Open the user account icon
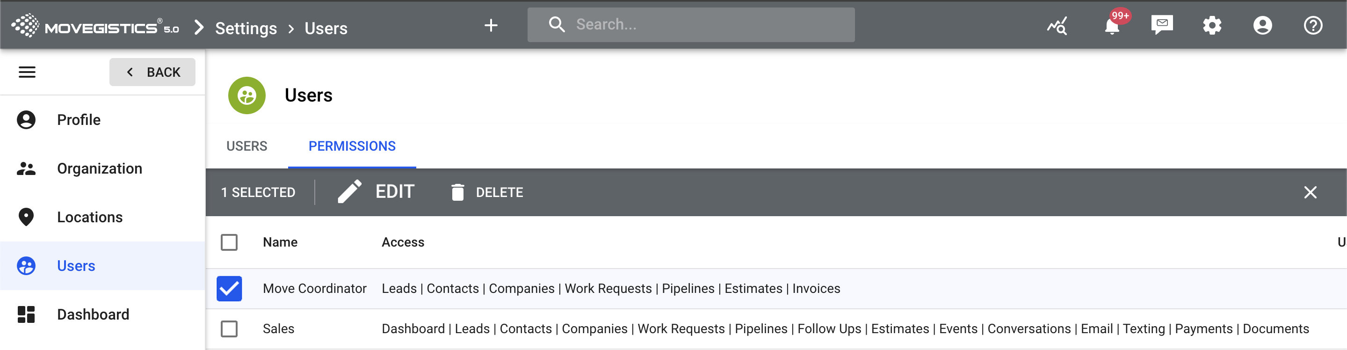 (x=1262, y=25)
